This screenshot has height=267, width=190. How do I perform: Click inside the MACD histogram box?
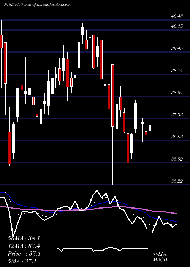pyautogui.click(x=104, y=248)
